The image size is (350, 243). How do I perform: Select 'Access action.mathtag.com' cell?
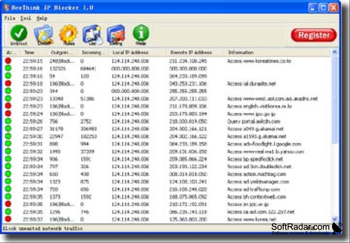click(257, 174)
